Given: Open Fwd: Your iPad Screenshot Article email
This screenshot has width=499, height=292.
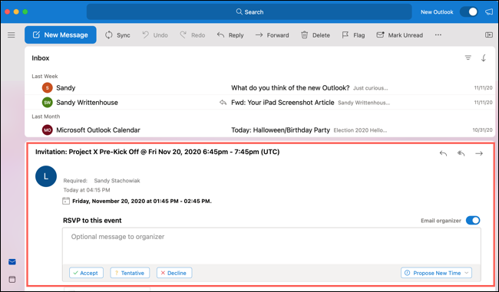Looking at the screenshot, I should 259,102.
